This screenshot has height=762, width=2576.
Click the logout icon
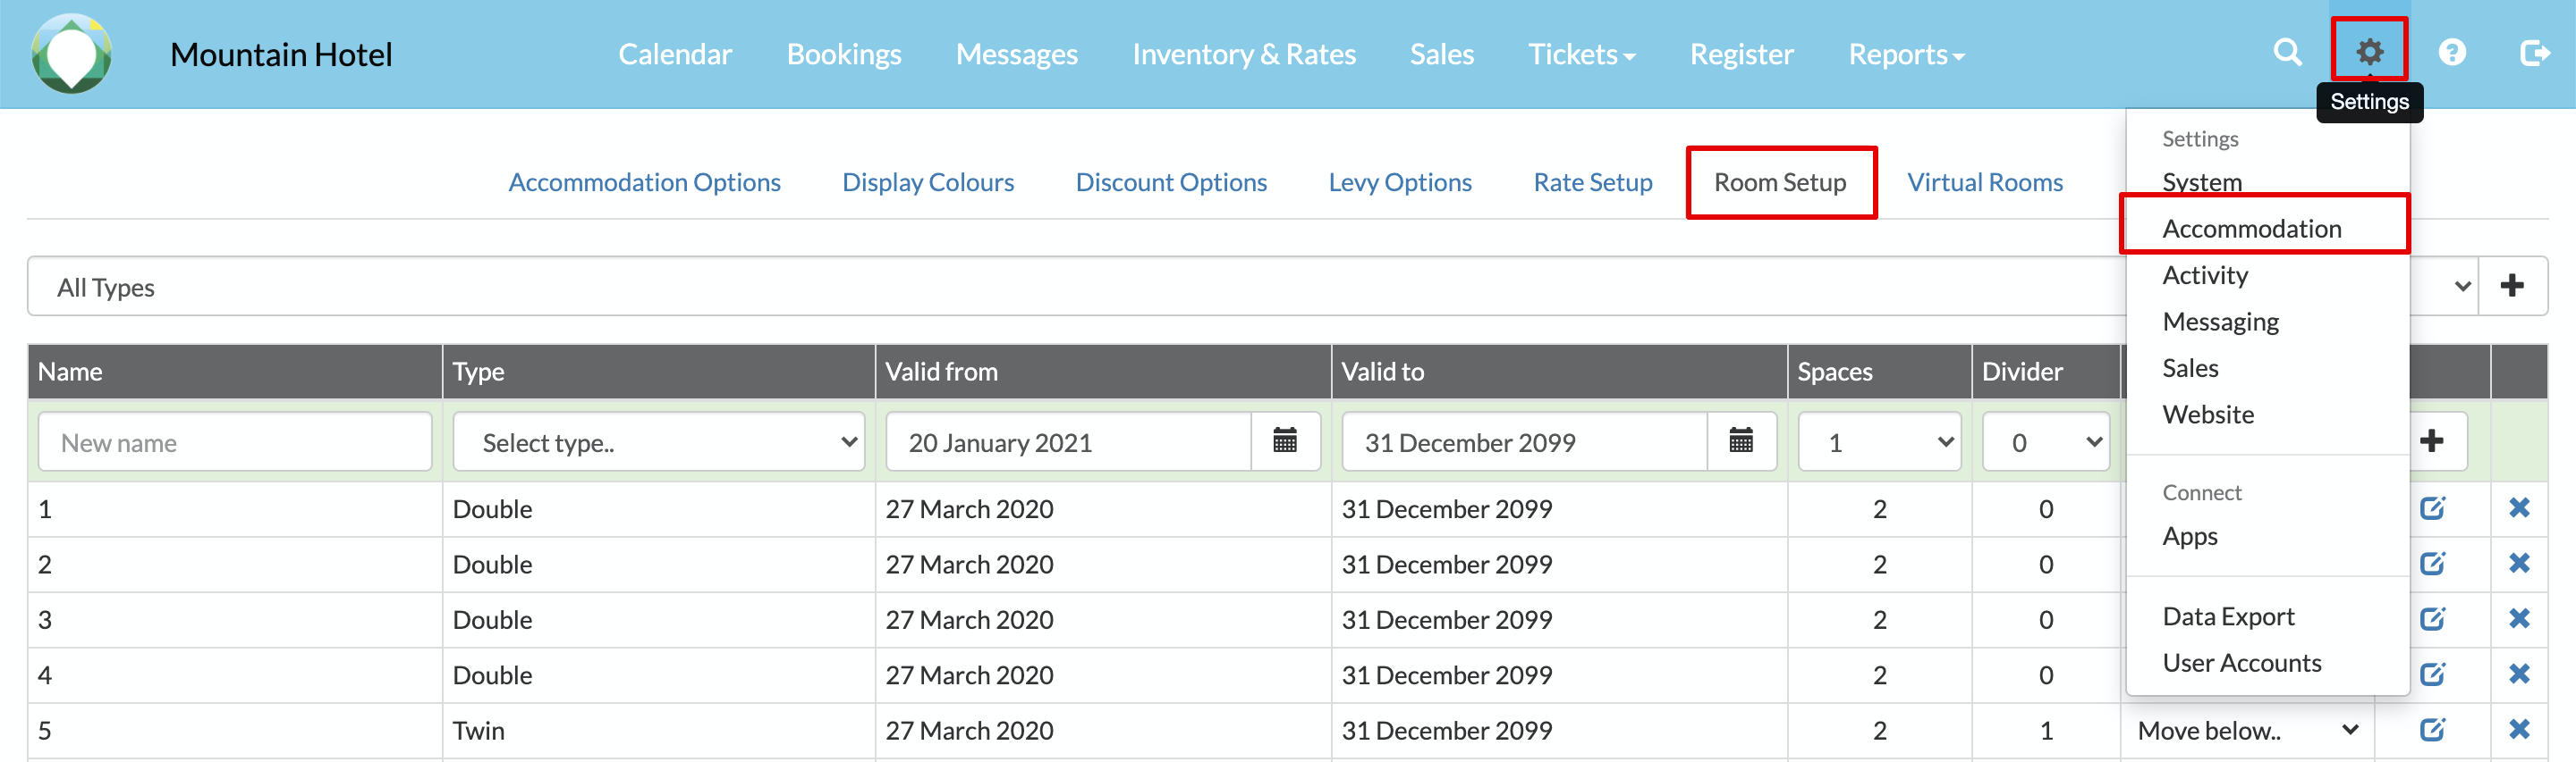click(x=2533, y=52)
